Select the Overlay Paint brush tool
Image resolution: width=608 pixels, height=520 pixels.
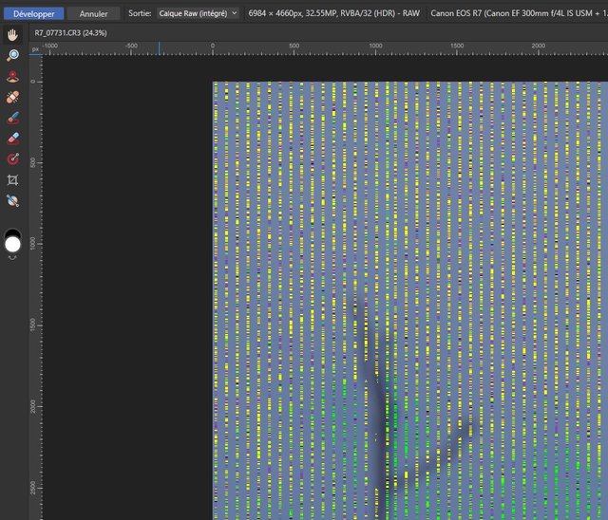coord(12,118)
